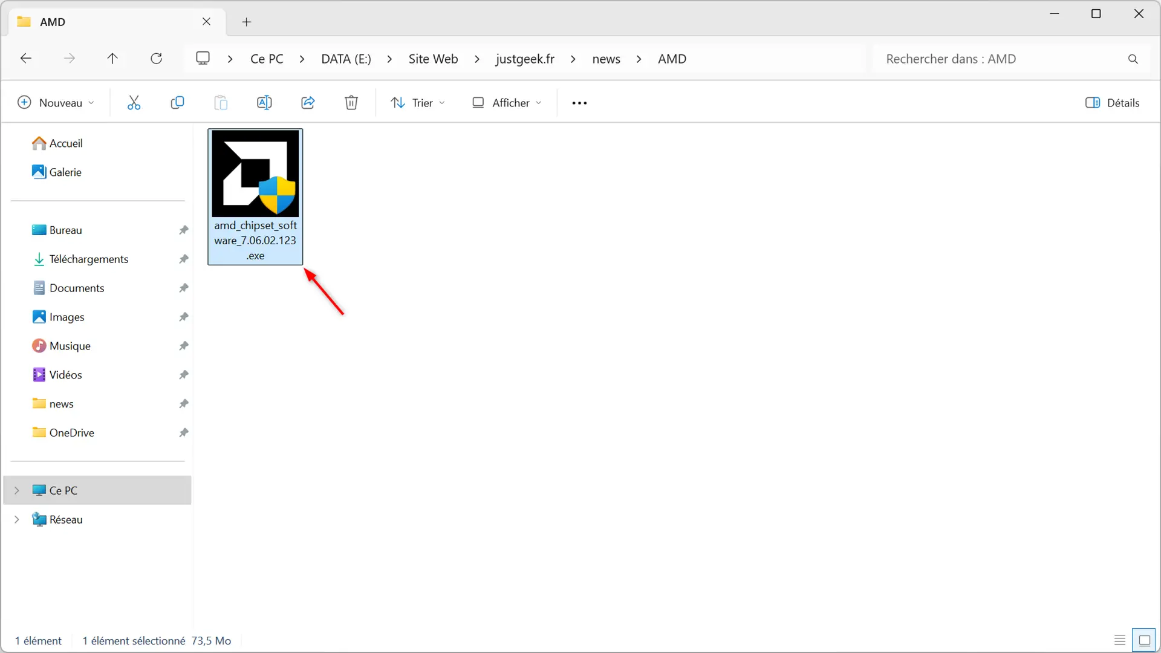This screenshot has height=653, width=1161.
Task: Expand the Ce PC tree node
Action: (x=17, y=490)
